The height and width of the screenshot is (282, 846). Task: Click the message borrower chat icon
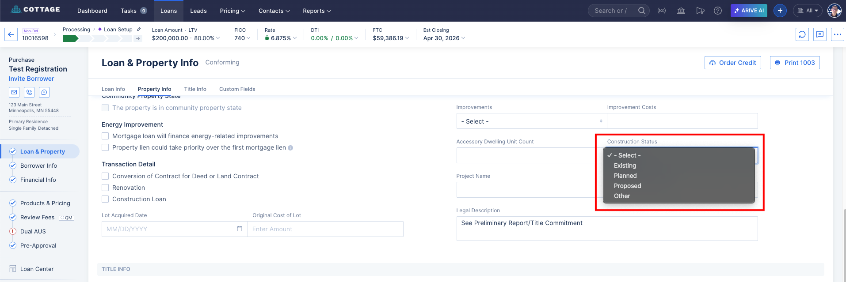[44, 92]
